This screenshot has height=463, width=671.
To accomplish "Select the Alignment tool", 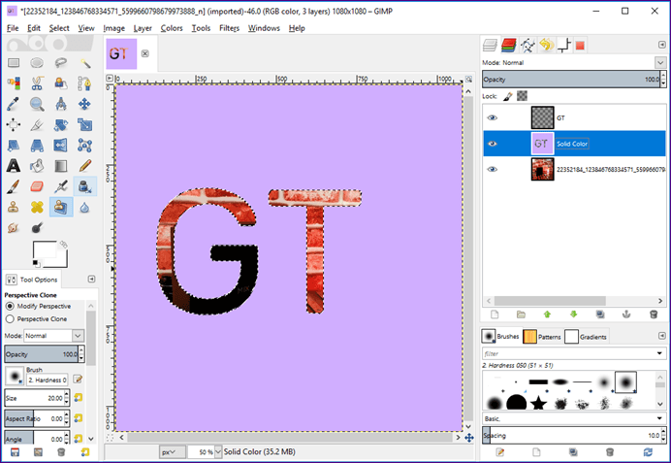I will click(x=14, y=124).
